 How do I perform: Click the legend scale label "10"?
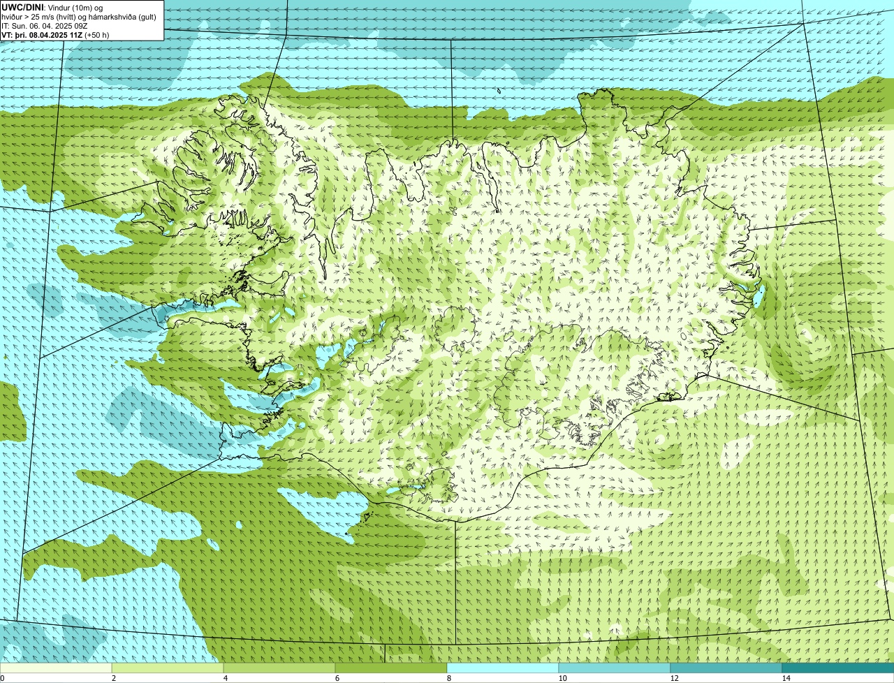[562, 678]
